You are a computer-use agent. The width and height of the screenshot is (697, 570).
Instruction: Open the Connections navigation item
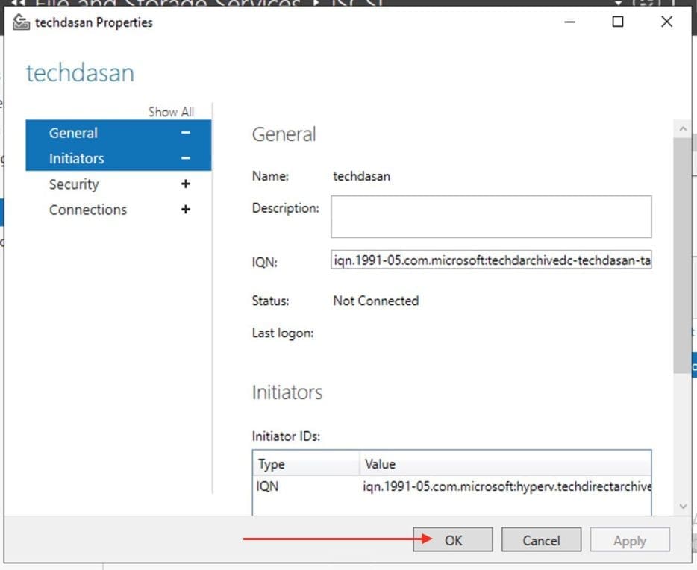88,210
